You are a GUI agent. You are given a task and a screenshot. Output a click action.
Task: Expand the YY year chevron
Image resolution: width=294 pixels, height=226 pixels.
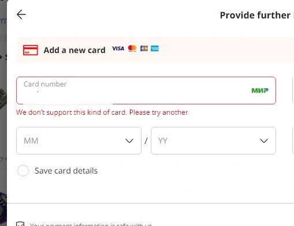264,141
